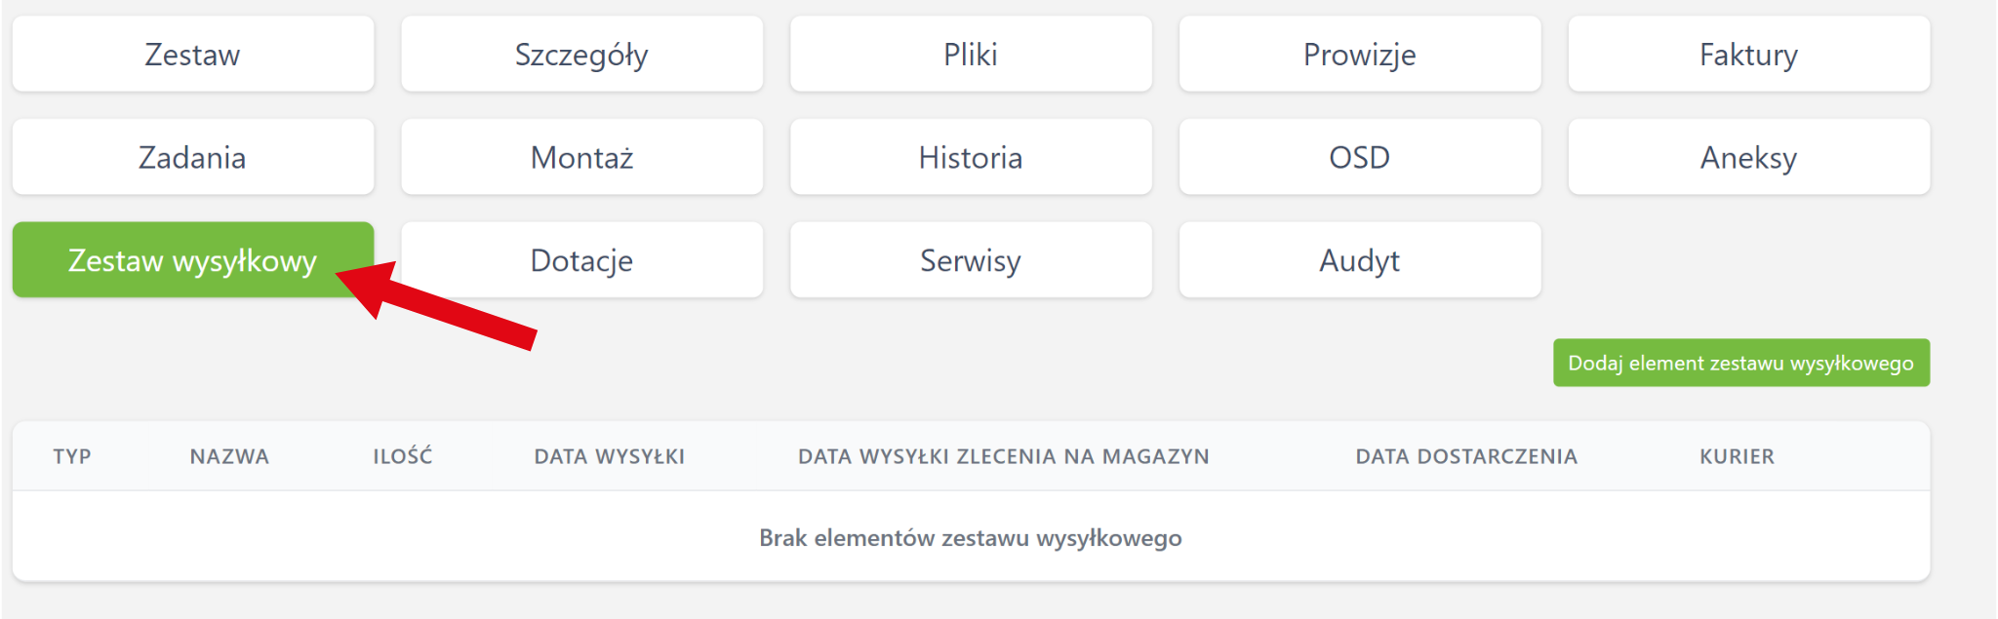
Task: View the Historia tab
Action: pyautogui.click(x=971, y=157)
